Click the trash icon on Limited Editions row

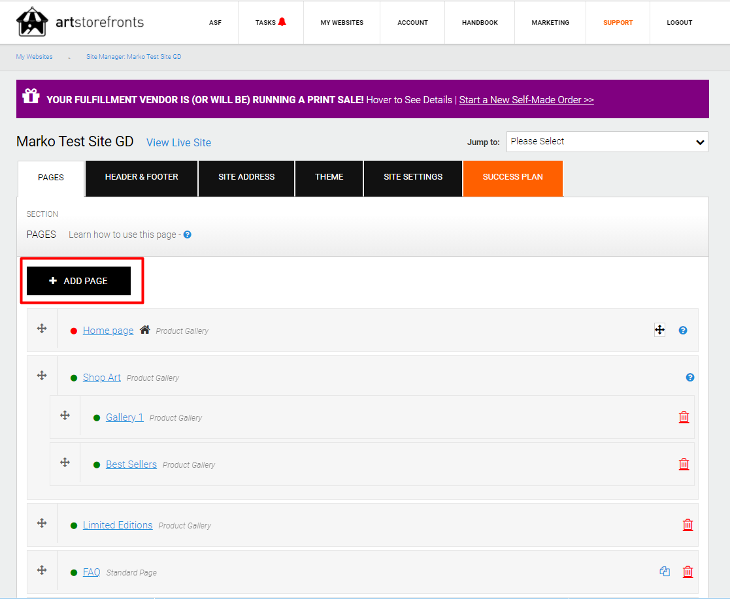(x=688, y=525)
